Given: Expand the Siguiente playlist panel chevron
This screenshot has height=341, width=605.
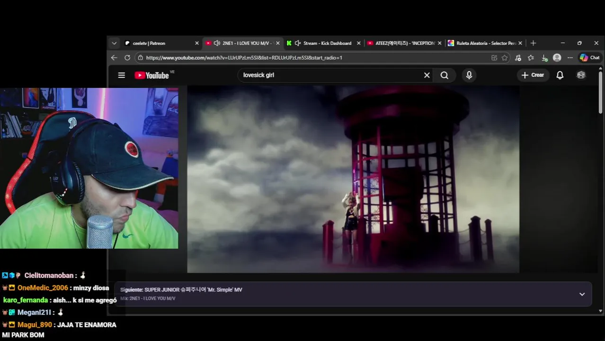Looking at the screenshot, I should (582, 294).
